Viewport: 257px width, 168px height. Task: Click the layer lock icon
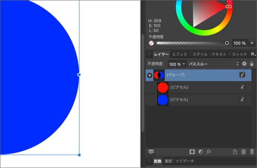(x=252, y=64)
